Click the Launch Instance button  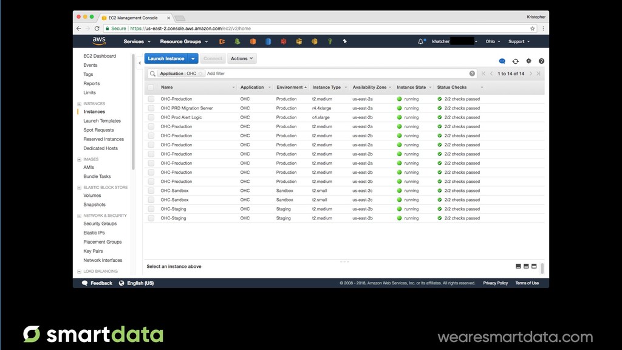[x=166, y=58]
